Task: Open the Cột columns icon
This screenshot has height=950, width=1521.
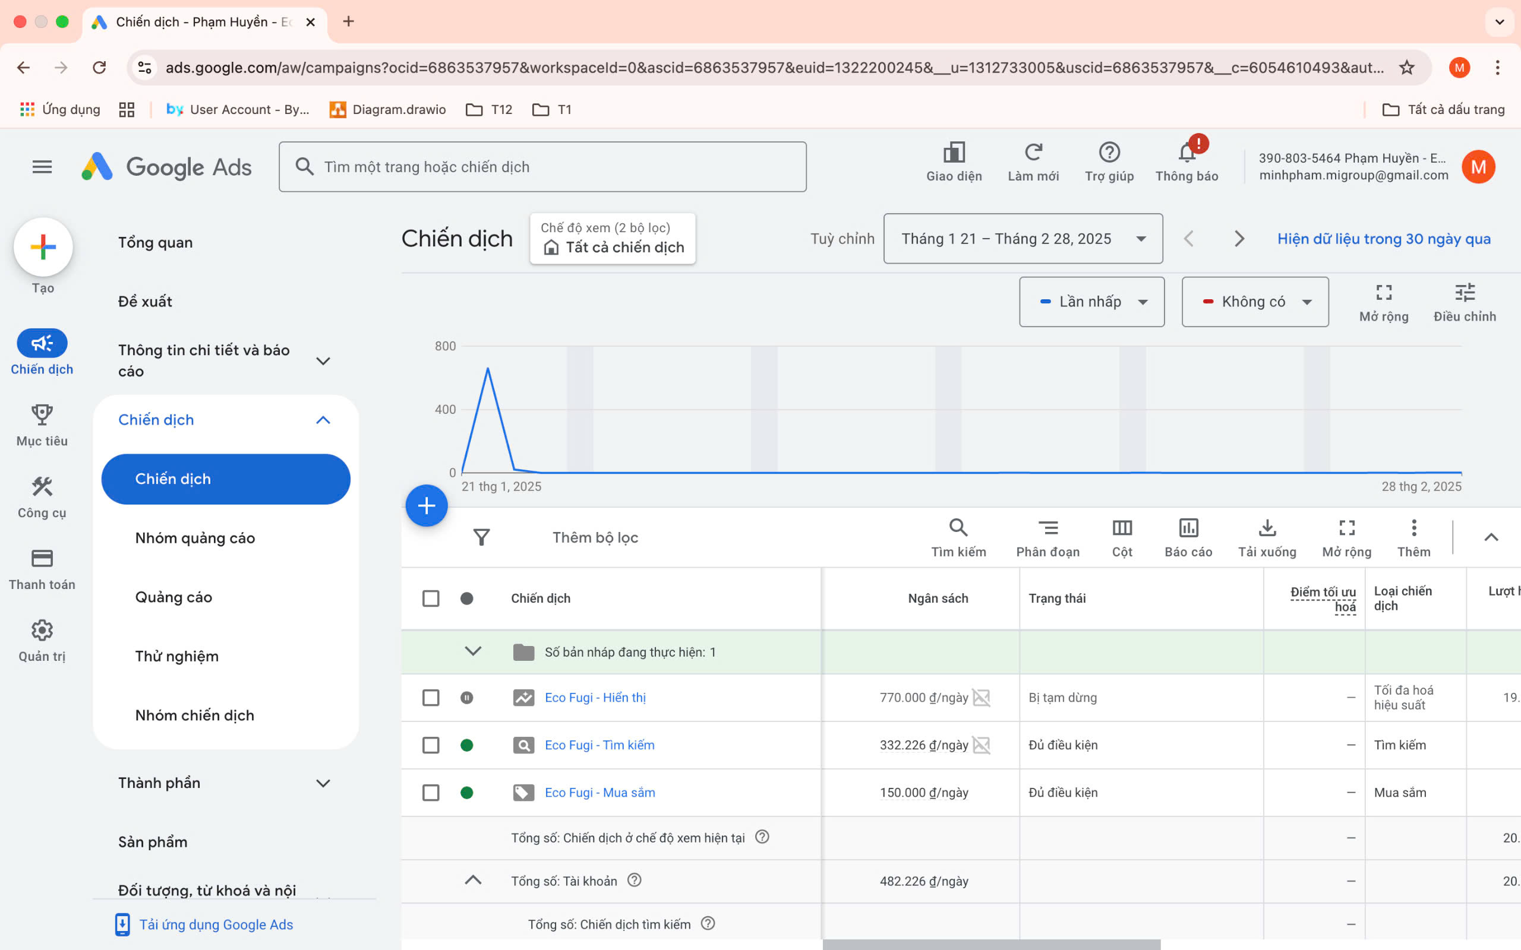Action: [x=1122, y=528]
